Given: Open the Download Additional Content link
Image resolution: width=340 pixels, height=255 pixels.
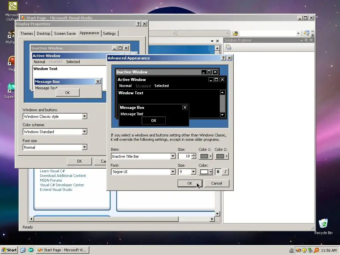Looking at the screenshot, I should point(63,176).
